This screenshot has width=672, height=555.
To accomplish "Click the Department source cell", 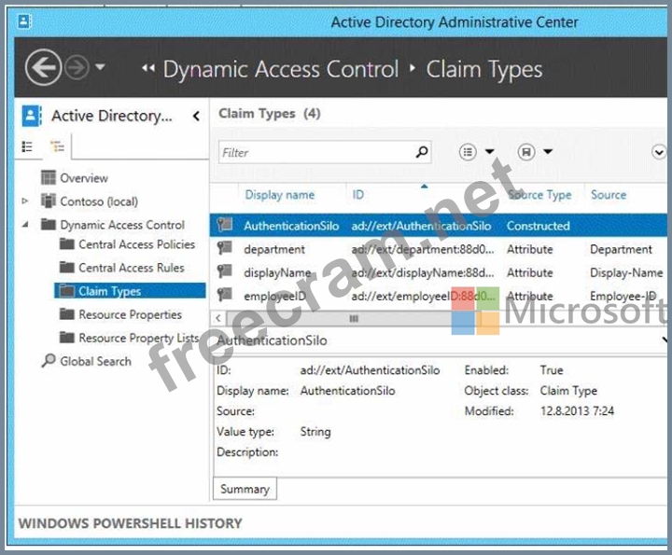I will click(621, 249).
